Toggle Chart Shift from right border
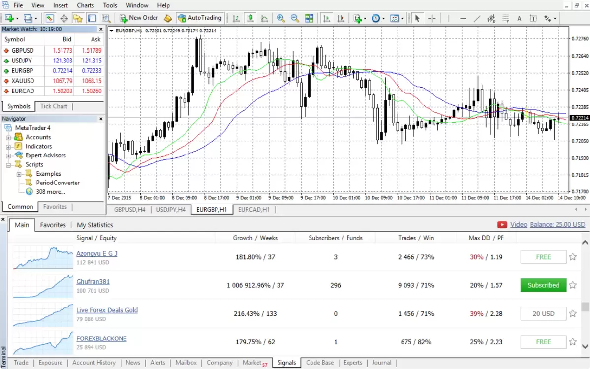590x369 pixels. click(341, 18)
